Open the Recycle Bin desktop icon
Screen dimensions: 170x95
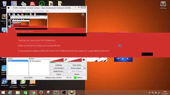[x=4, y=5]
